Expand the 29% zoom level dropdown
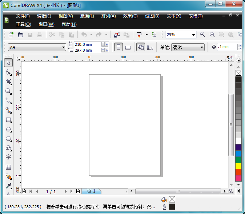 [193, 35]
